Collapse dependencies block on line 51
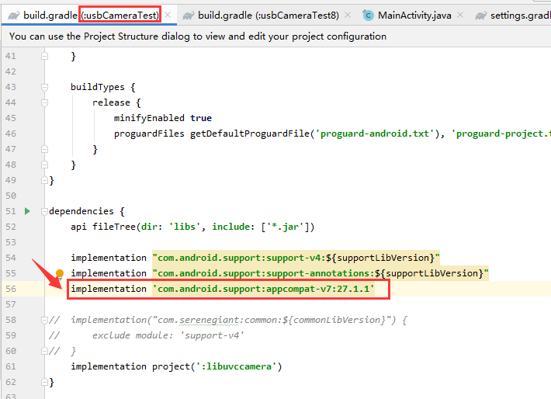Image resolution: width=551 pixels, height=399 pixels. point(45,211)
